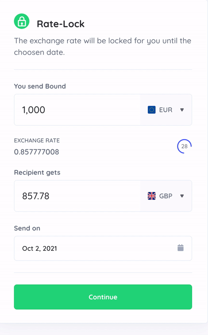
Task: Focus the 1,000 send amount field
Action: coord(77,110)
